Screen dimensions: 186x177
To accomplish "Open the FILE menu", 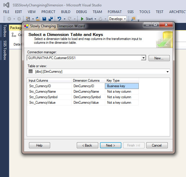I will 6,12.
